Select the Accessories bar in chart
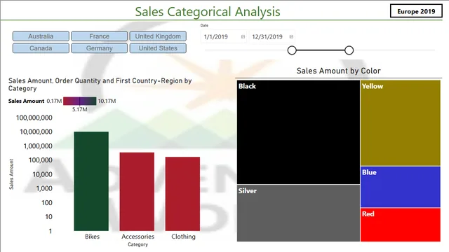 (x=137, y=192)
